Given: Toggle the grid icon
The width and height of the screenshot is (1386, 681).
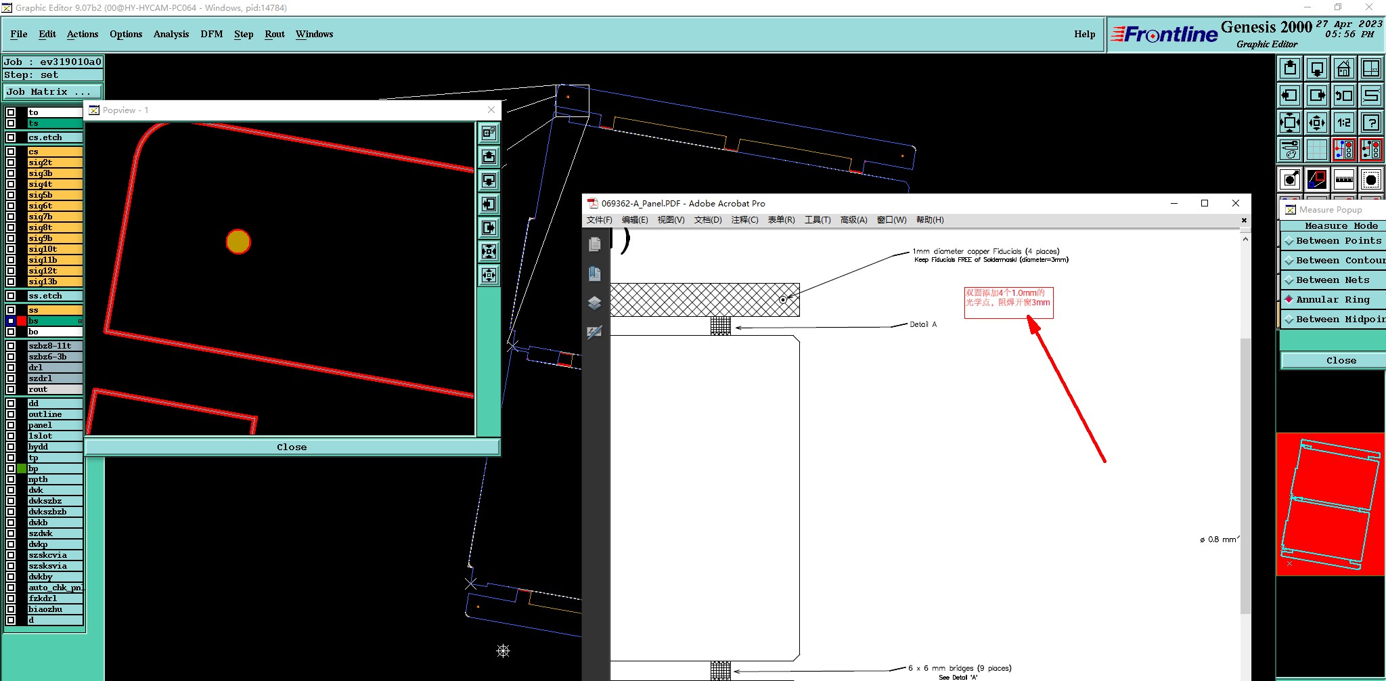Looking at the screenshot, I should click(1317, 149).
